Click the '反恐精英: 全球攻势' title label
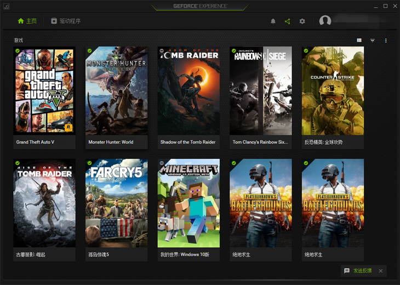The height and width of the screenshot is (285, 400). tap(323, 142)
